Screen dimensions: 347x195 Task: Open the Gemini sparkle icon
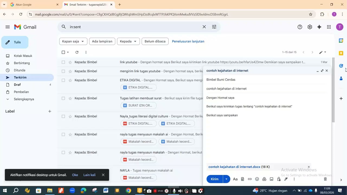pyautogui.click(x=319, y=27)
